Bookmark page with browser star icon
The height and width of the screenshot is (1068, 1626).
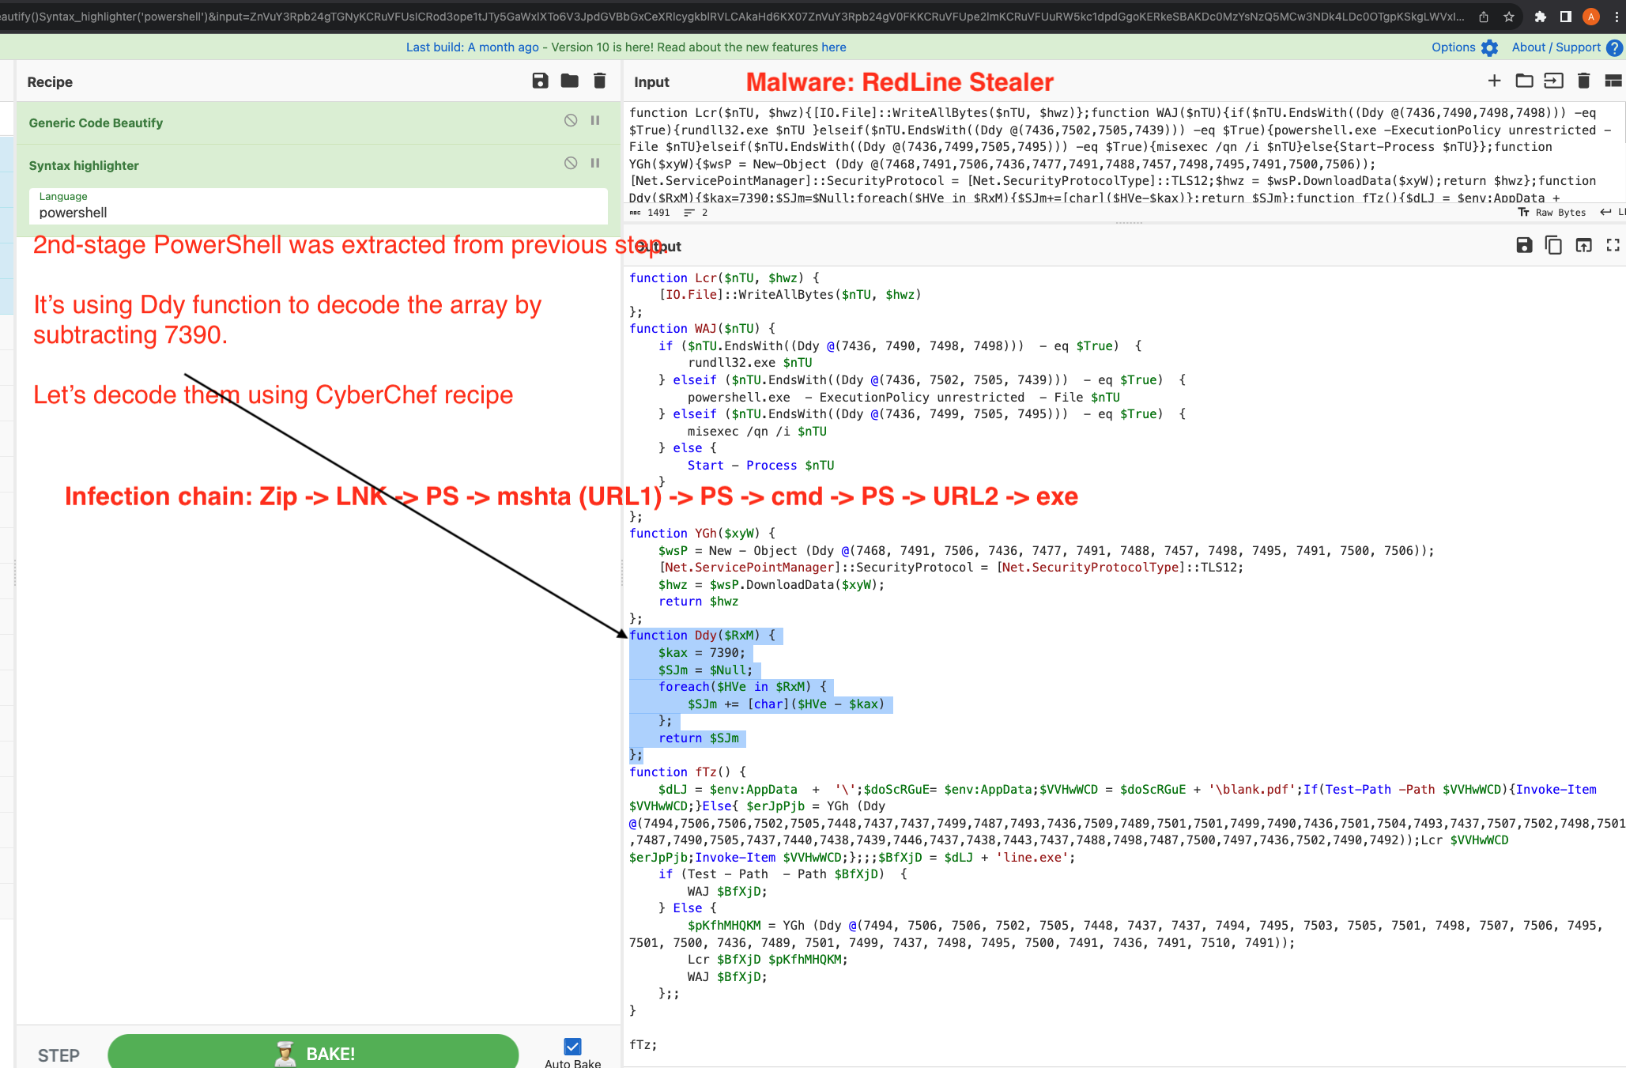tap(1509, 17)
